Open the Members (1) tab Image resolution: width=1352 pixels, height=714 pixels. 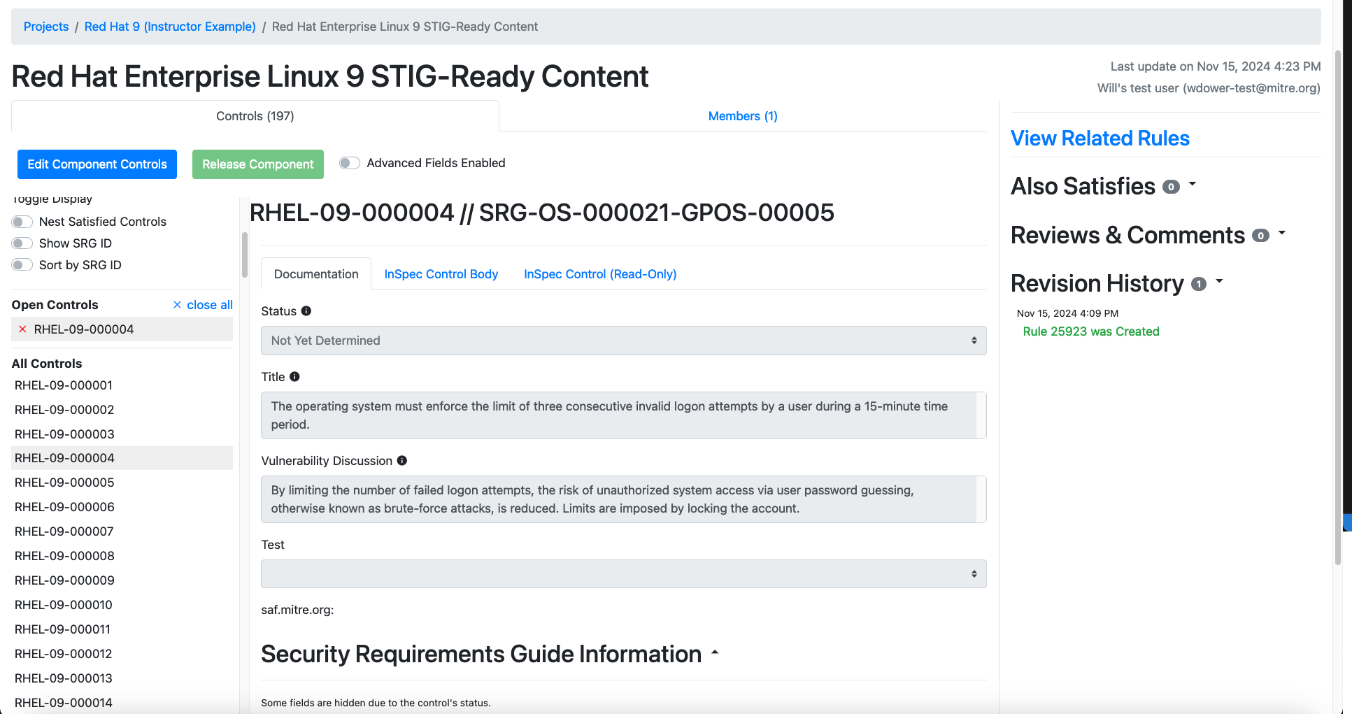pyautogui.click(x=742, y=116)
